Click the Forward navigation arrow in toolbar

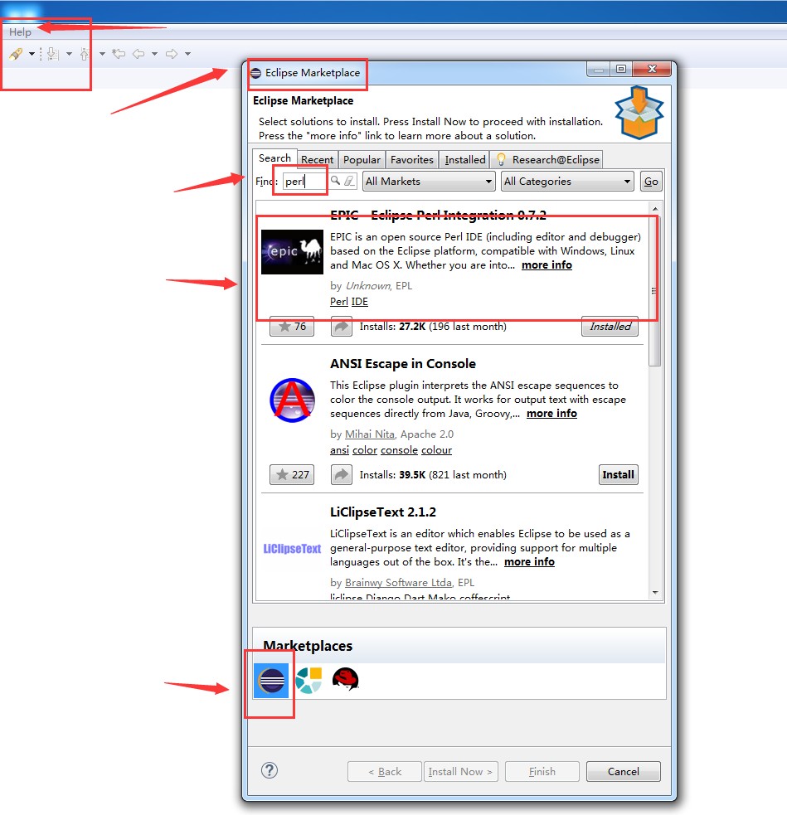click(172, 54)
